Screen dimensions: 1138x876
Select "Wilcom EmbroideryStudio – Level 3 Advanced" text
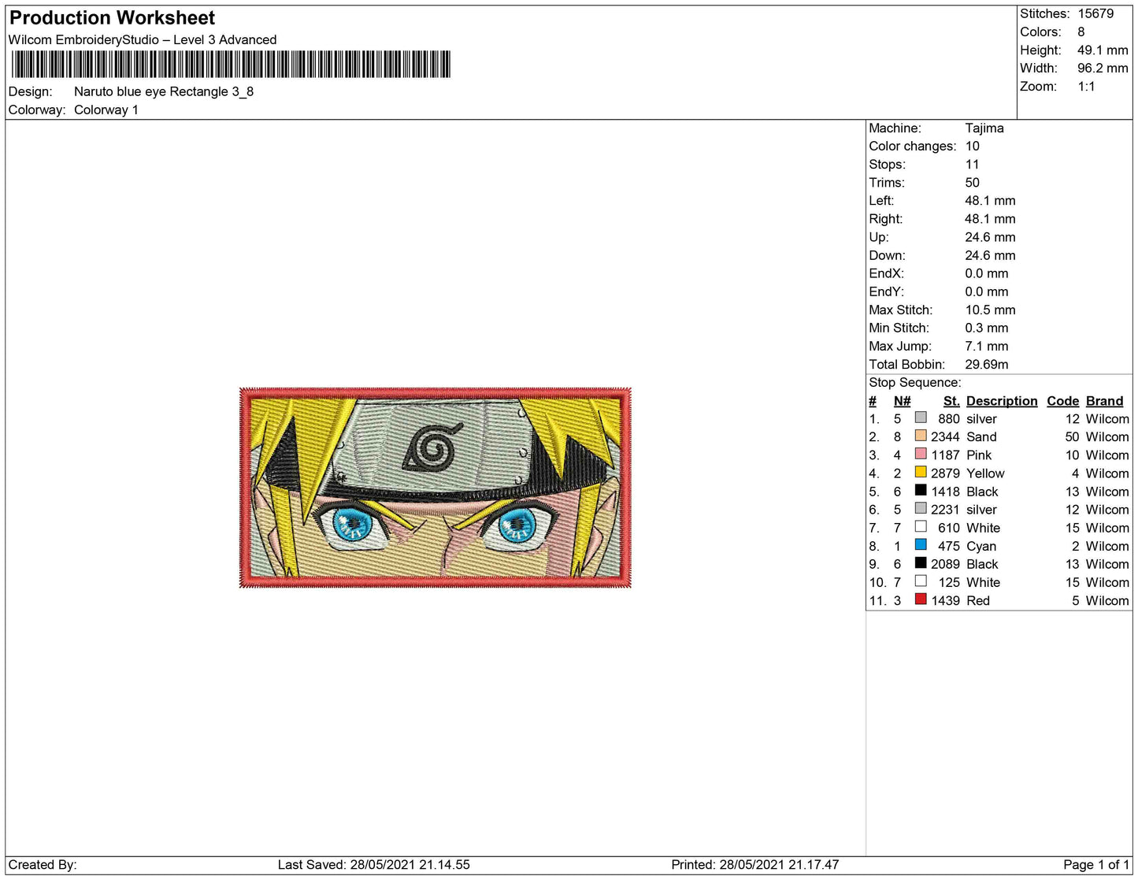click(x=143, y=39)
